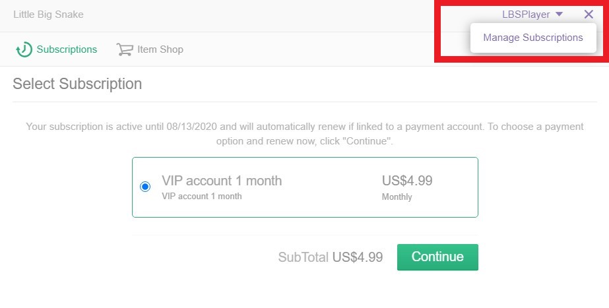Click the Select Subscription heading
The image size is (609, 308).
pyautogui.click(x=77, y=84)
